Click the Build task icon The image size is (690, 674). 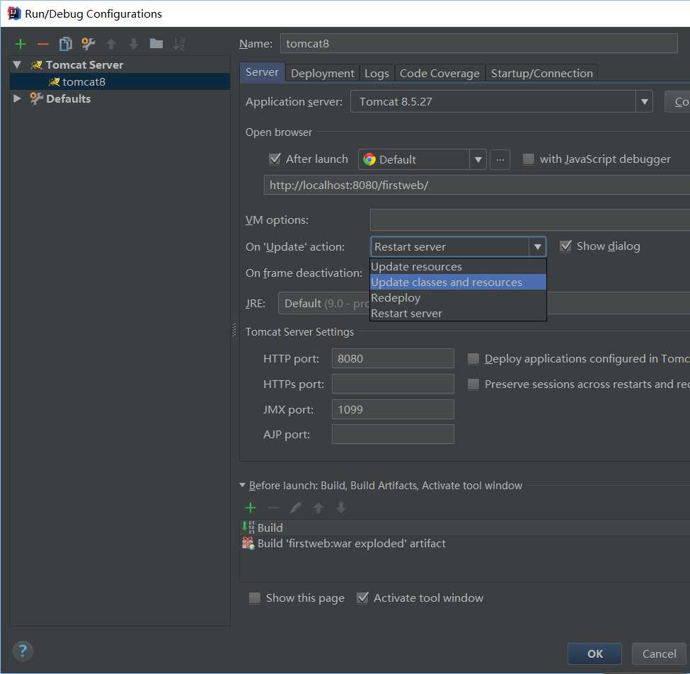click(x=248, y=527)
